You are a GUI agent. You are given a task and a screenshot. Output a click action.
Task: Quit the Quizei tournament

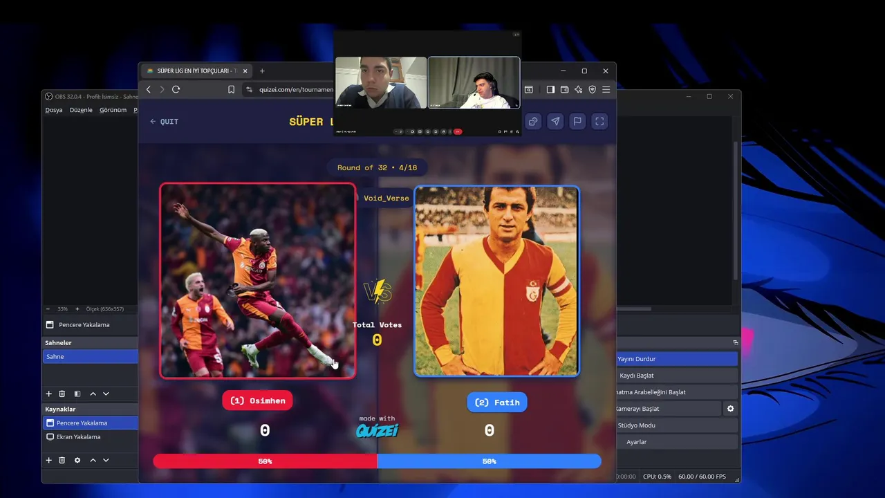click(165, 122)
